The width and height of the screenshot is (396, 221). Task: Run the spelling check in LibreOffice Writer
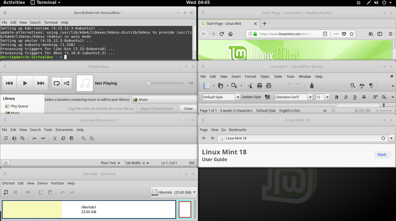point(361,86)
